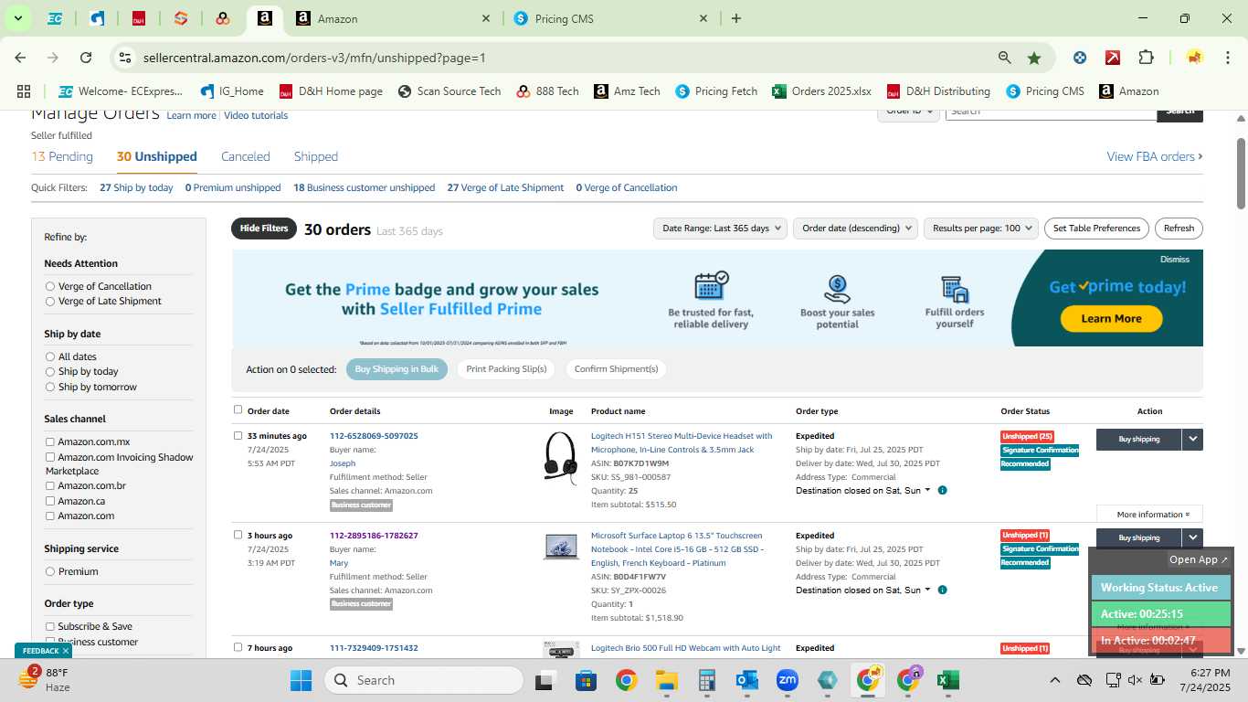Image resolution: width=1248 pixels, height=702 pixels.
Task: Close the Pricing CMS tab
Action: tap(703, 18)
